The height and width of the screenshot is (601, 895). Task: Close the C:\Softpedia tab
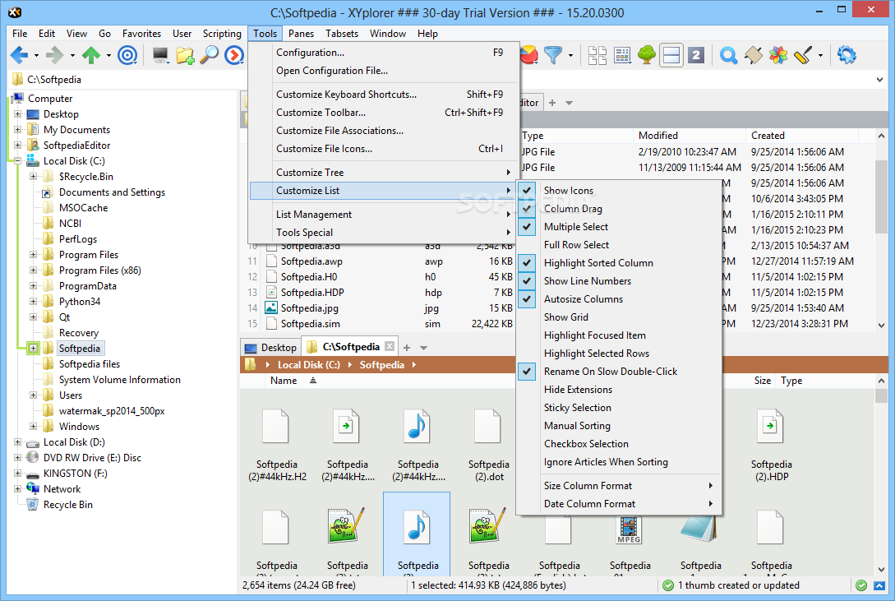point(390,346)
